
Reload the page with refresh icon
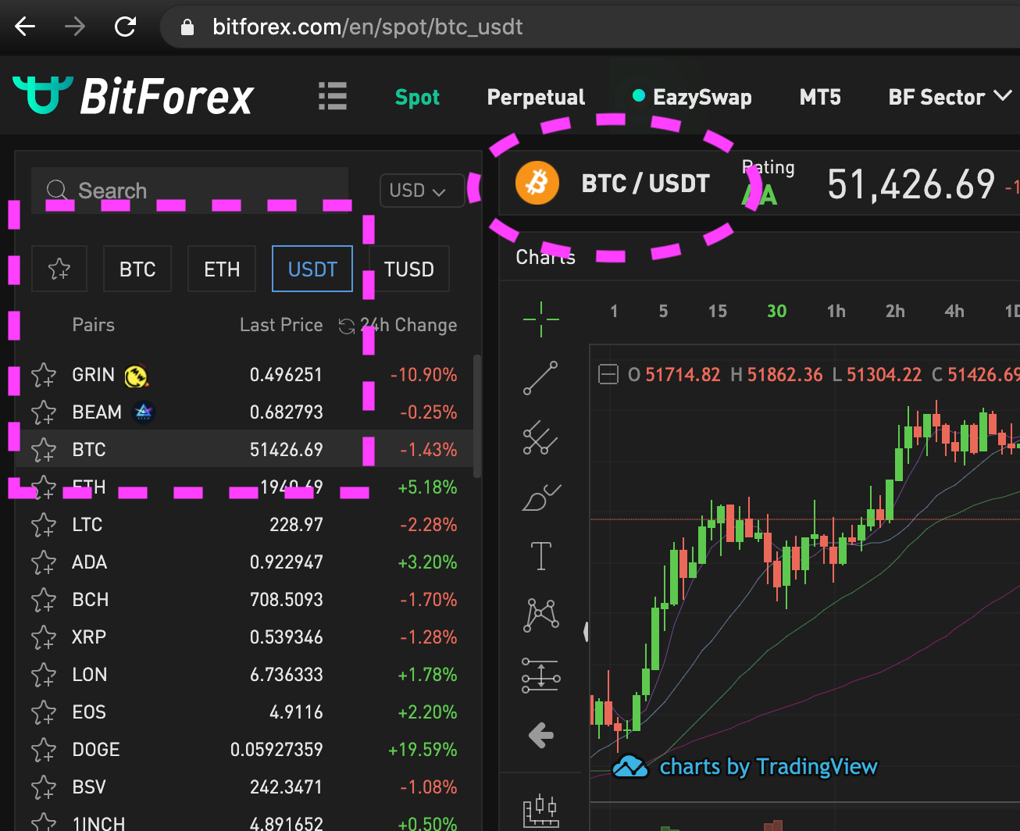coord(125,27)
